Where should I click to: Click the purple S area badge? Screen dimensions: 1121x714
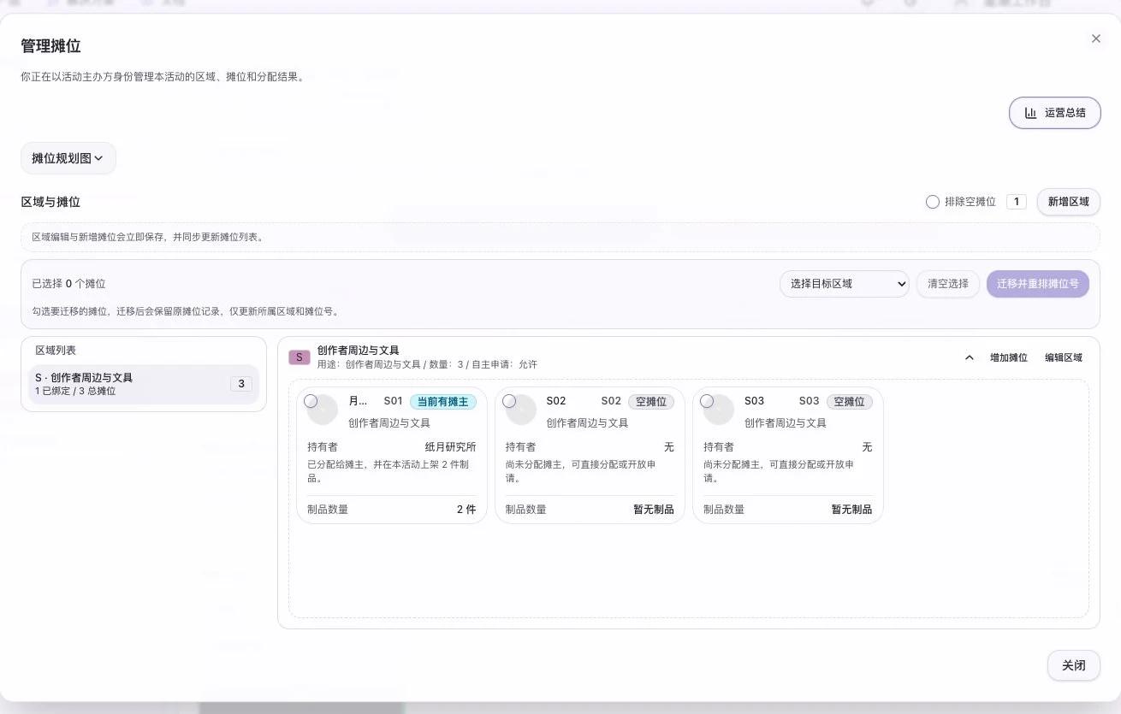pyautogui.click(x=299, y=357)
